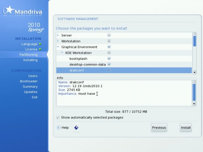
Task: Select the desktop-common-data package row
Action: point(124,65)
